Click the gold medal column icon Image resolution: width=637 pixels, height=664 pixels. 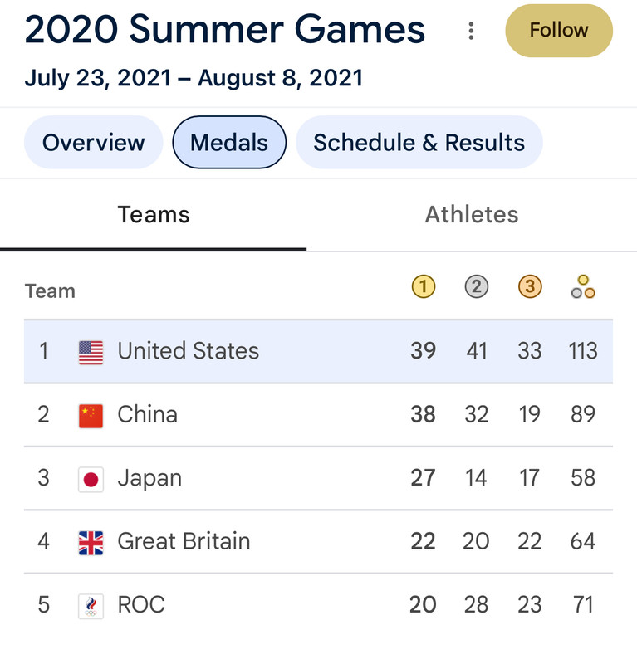(424, 286)
